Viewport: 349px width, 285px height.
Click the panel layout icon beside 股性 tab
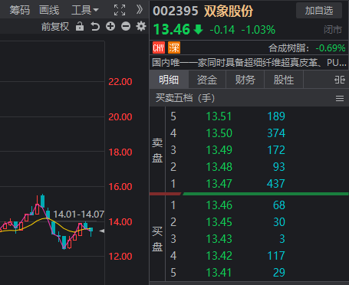click(x=340, y=80)
